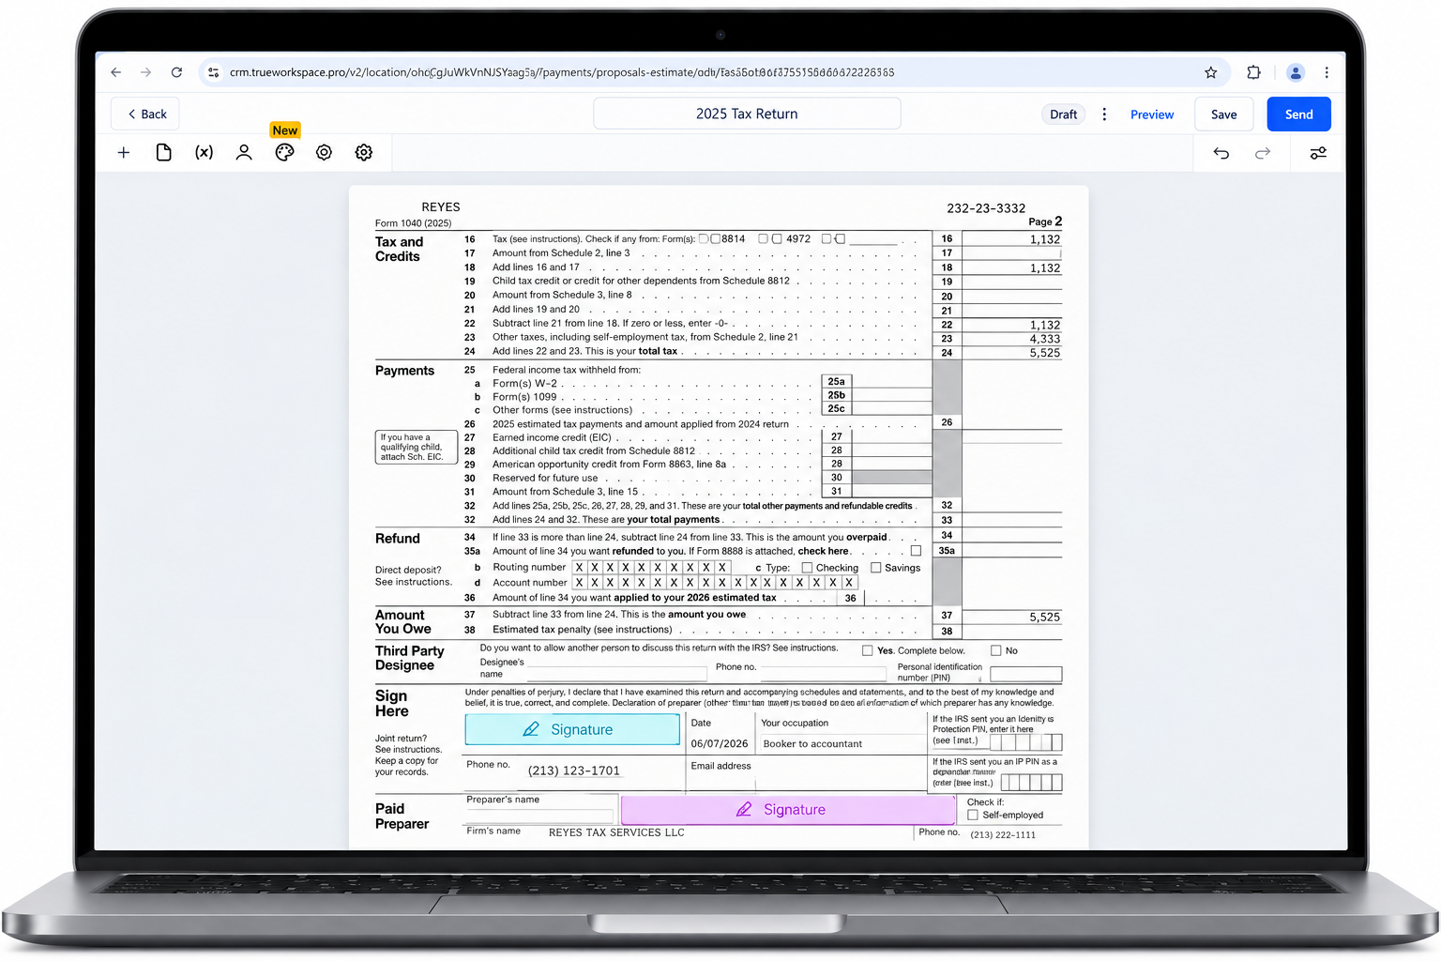This screenshot has width=1441, height=961.
Task: Click the taxpayer Signature field
Action: [x=572, y=729]
